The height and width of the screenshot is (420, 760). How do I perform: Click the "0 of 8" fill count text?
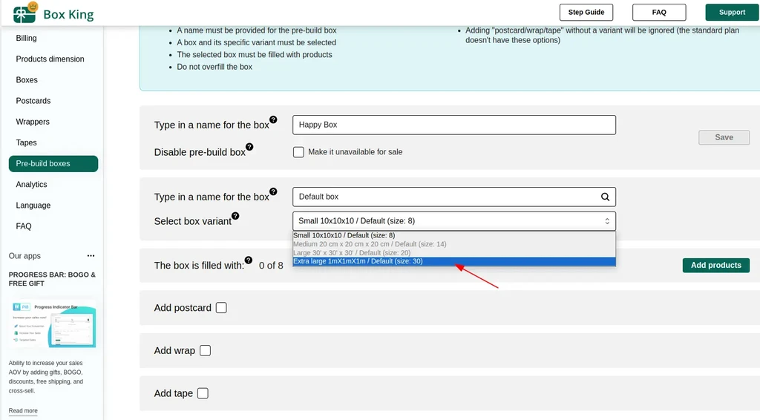[271, 266]
